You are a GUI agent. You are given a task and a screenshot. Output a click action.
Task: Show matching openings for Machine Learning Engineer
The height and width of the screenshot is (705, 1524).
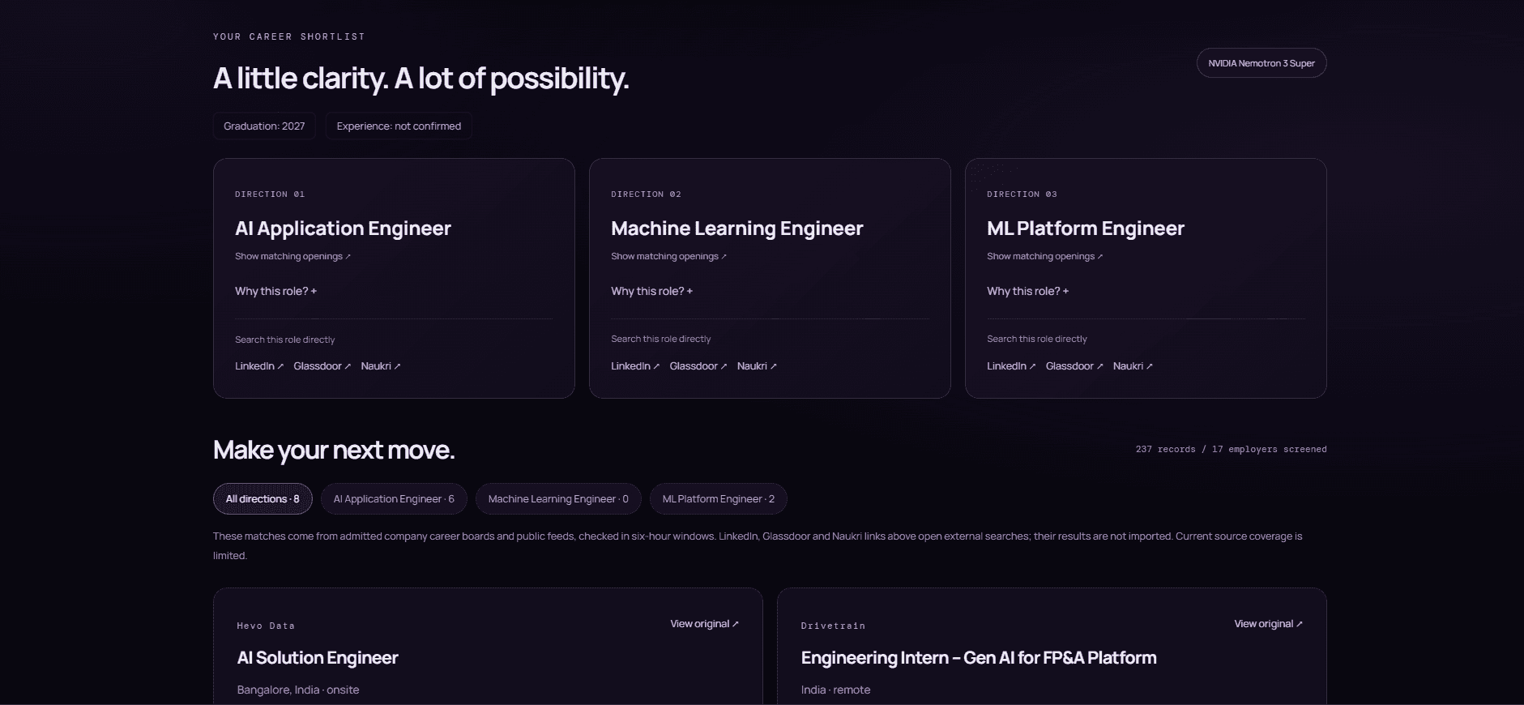(x=668, y=256)
